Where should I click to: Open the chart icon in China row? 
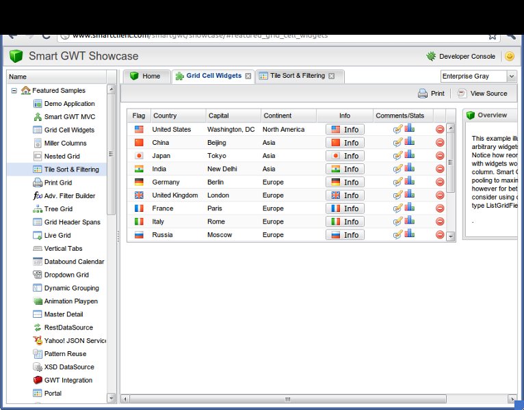410,142
